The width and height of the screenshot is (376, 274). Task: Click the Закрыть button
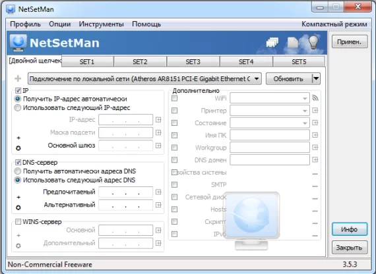coord(350,248)
